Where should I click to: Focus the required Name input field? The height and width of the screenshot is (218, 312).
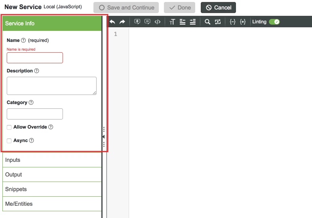(x=35, y=58)
